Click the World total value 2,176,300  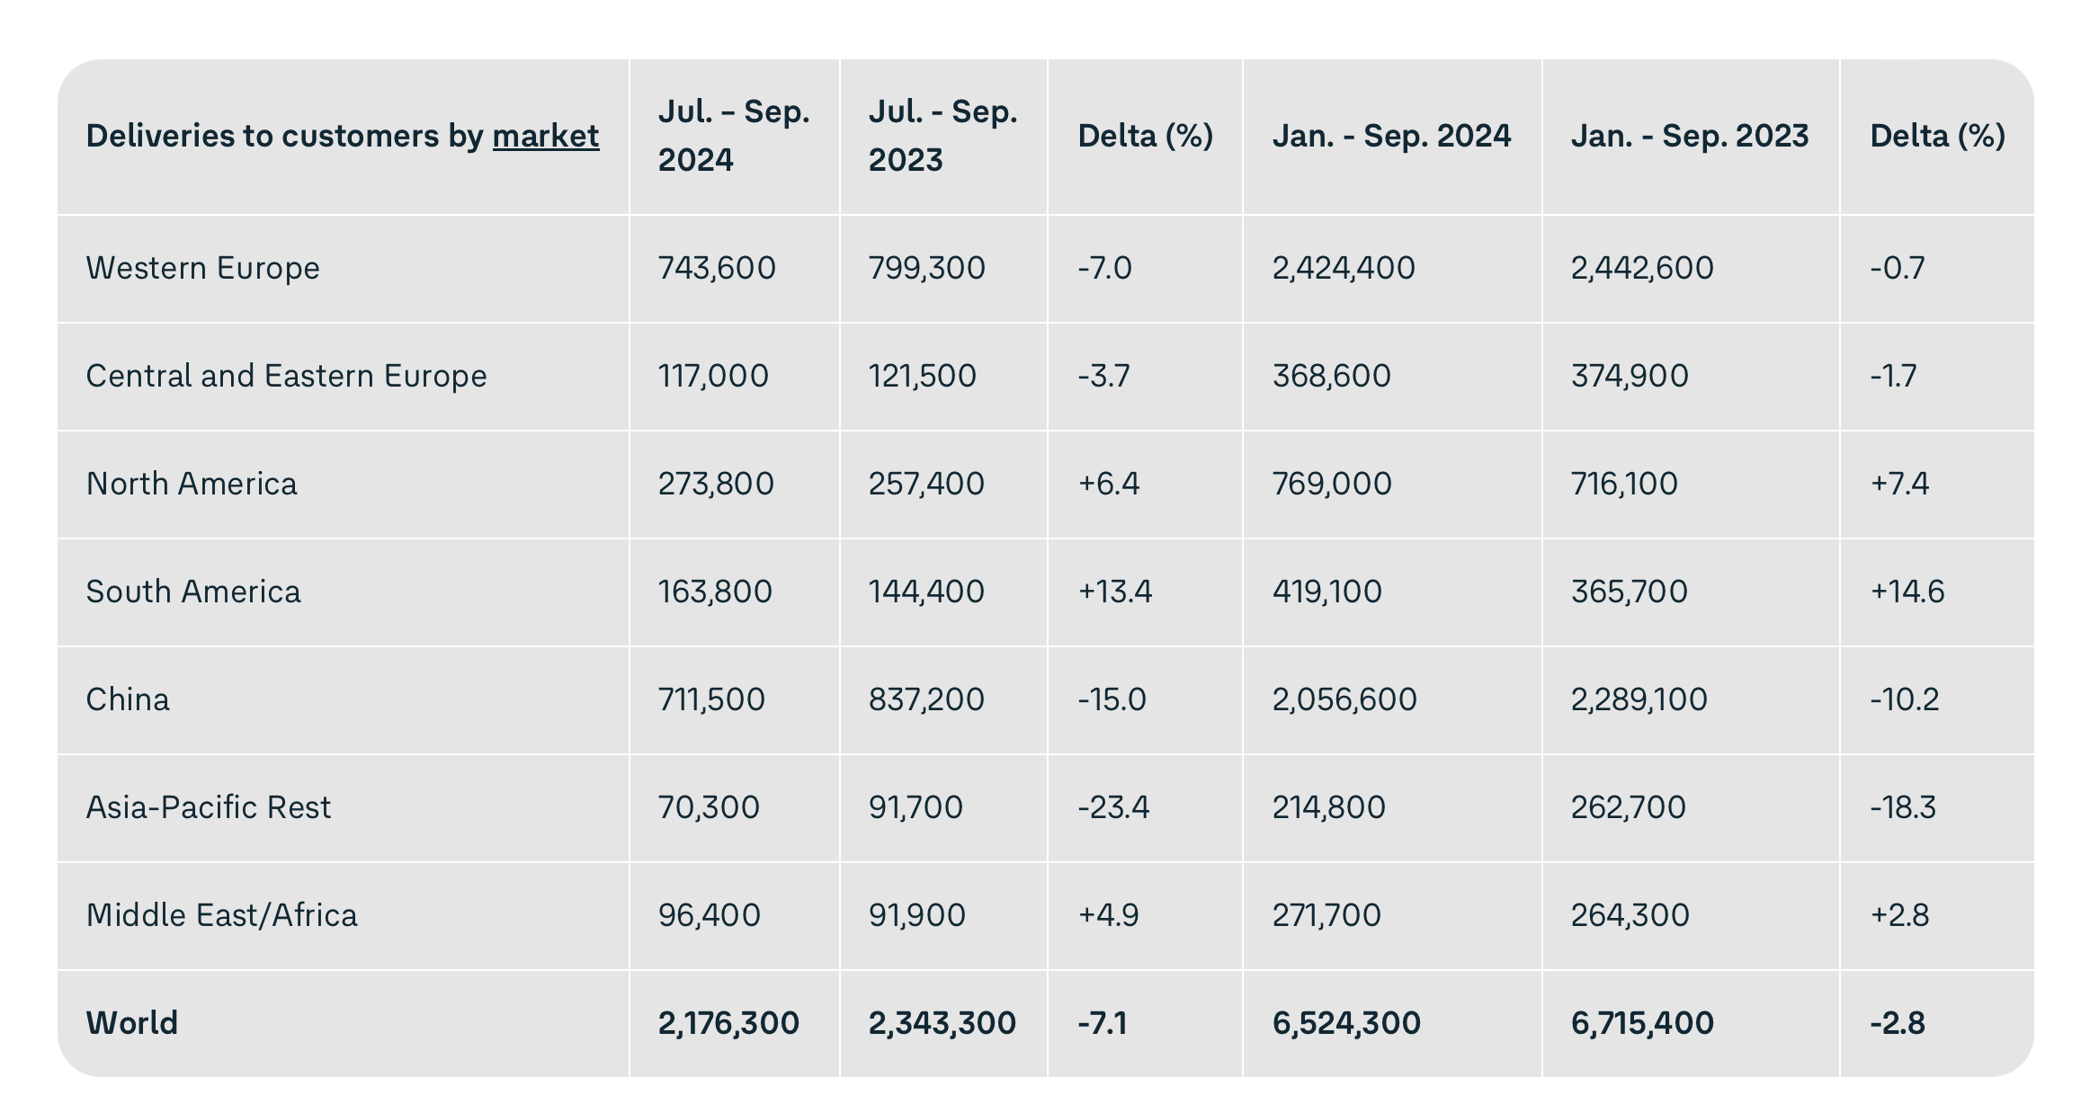coord(728,1023)
